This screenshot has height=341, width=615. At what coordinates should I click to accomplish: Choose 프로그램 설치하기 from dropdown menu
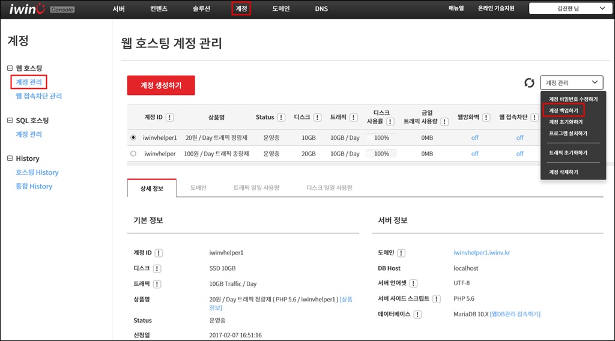click(568, 133)
